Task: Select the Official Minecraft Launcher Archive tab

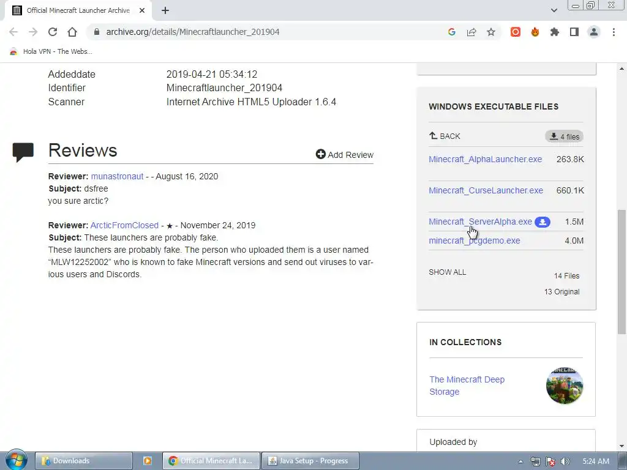Action: tap(78, 11)
